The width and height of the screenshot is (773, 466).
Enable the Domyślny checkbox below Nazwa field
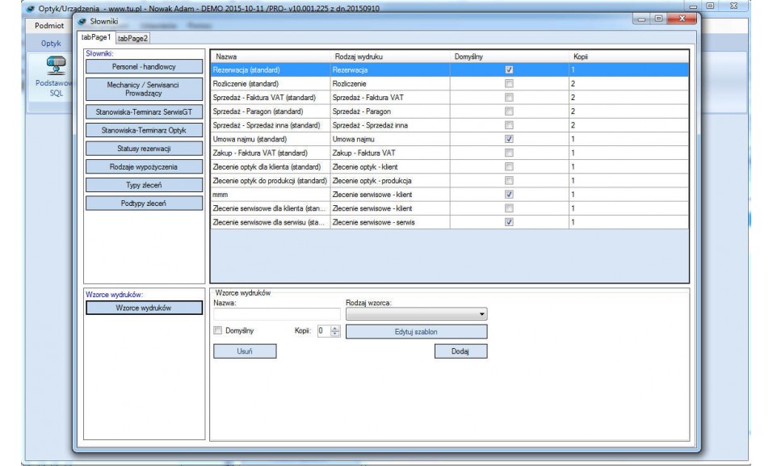tap(217, 330)
